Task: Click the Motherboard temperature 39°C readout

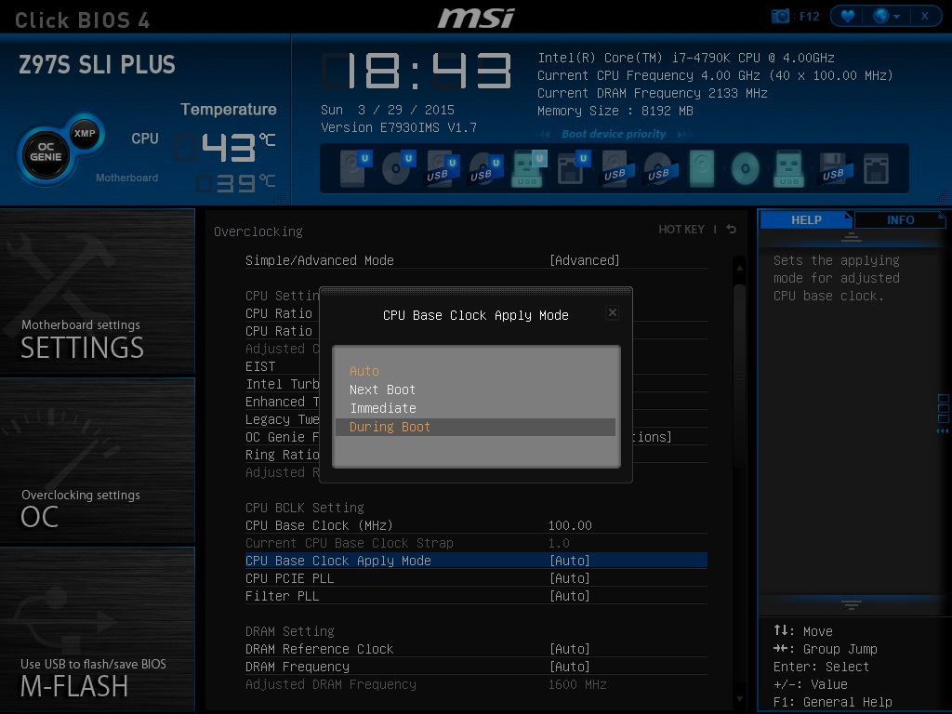Action: point(236,183)
